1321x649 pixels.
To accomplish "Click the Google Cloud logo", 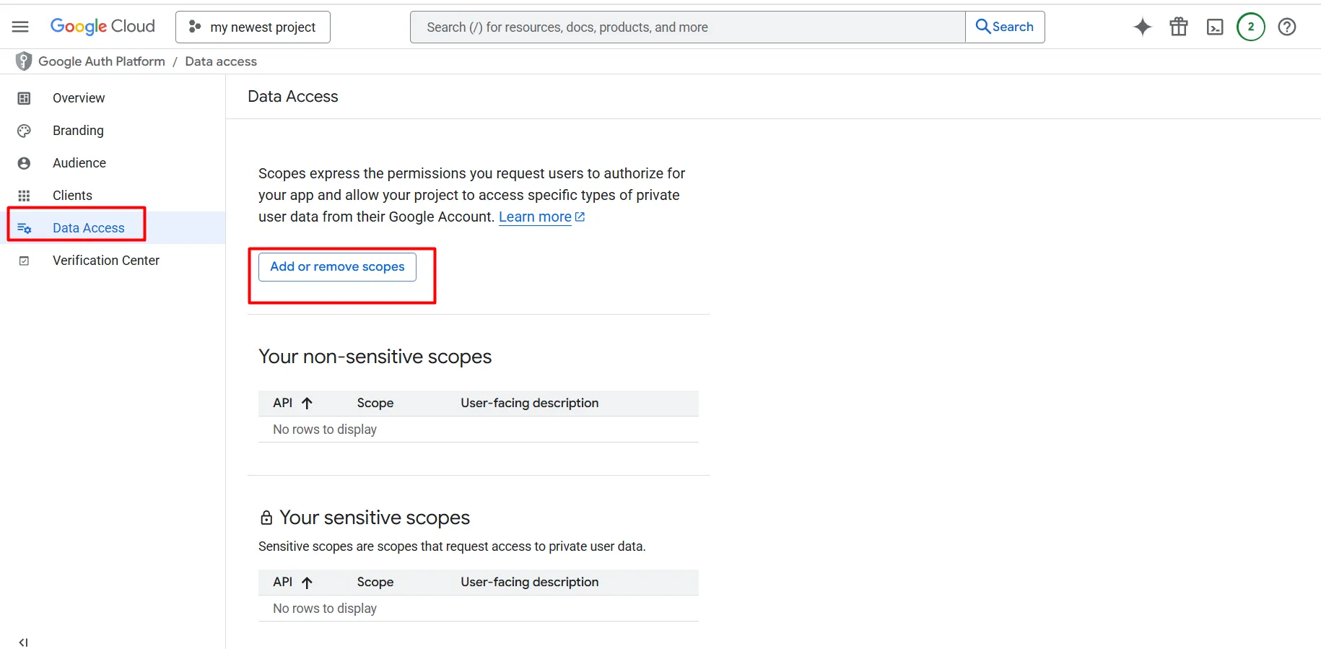I will point(103,27).
